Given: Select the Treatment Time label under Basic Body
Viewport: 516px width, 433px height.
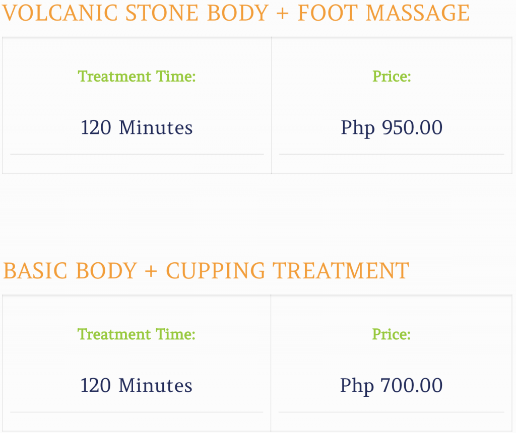Looking at the screenshot, I should point(136,334).
